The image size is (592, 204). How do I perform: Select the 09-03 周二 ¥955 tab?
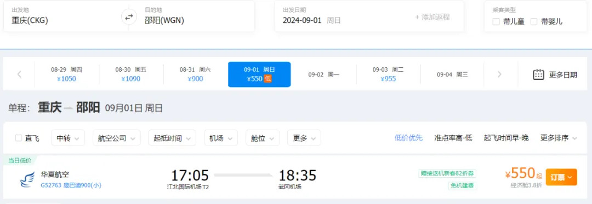[x=388, y=74]
